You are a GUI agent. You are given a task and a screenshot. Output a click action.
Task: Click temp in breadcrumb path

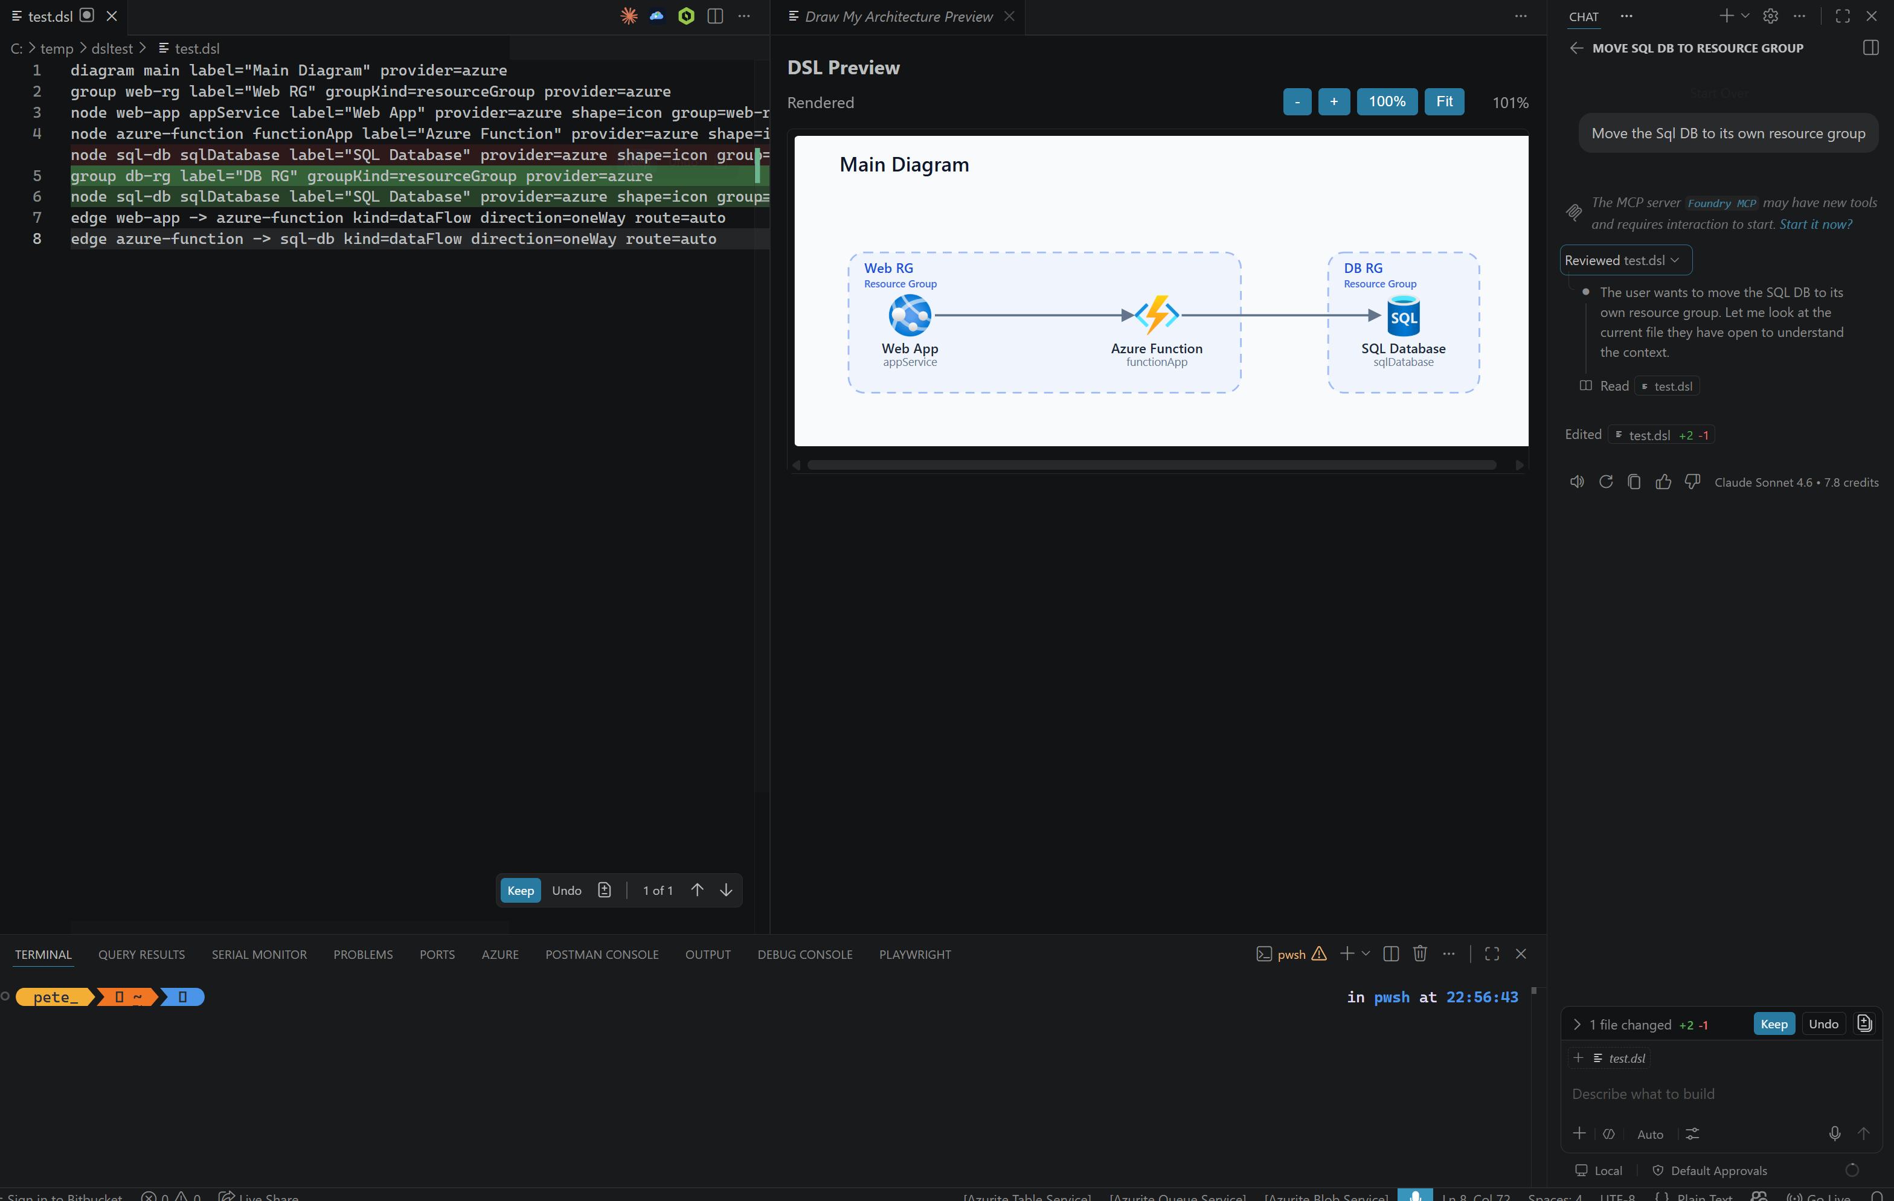click(x=57, y=48)
